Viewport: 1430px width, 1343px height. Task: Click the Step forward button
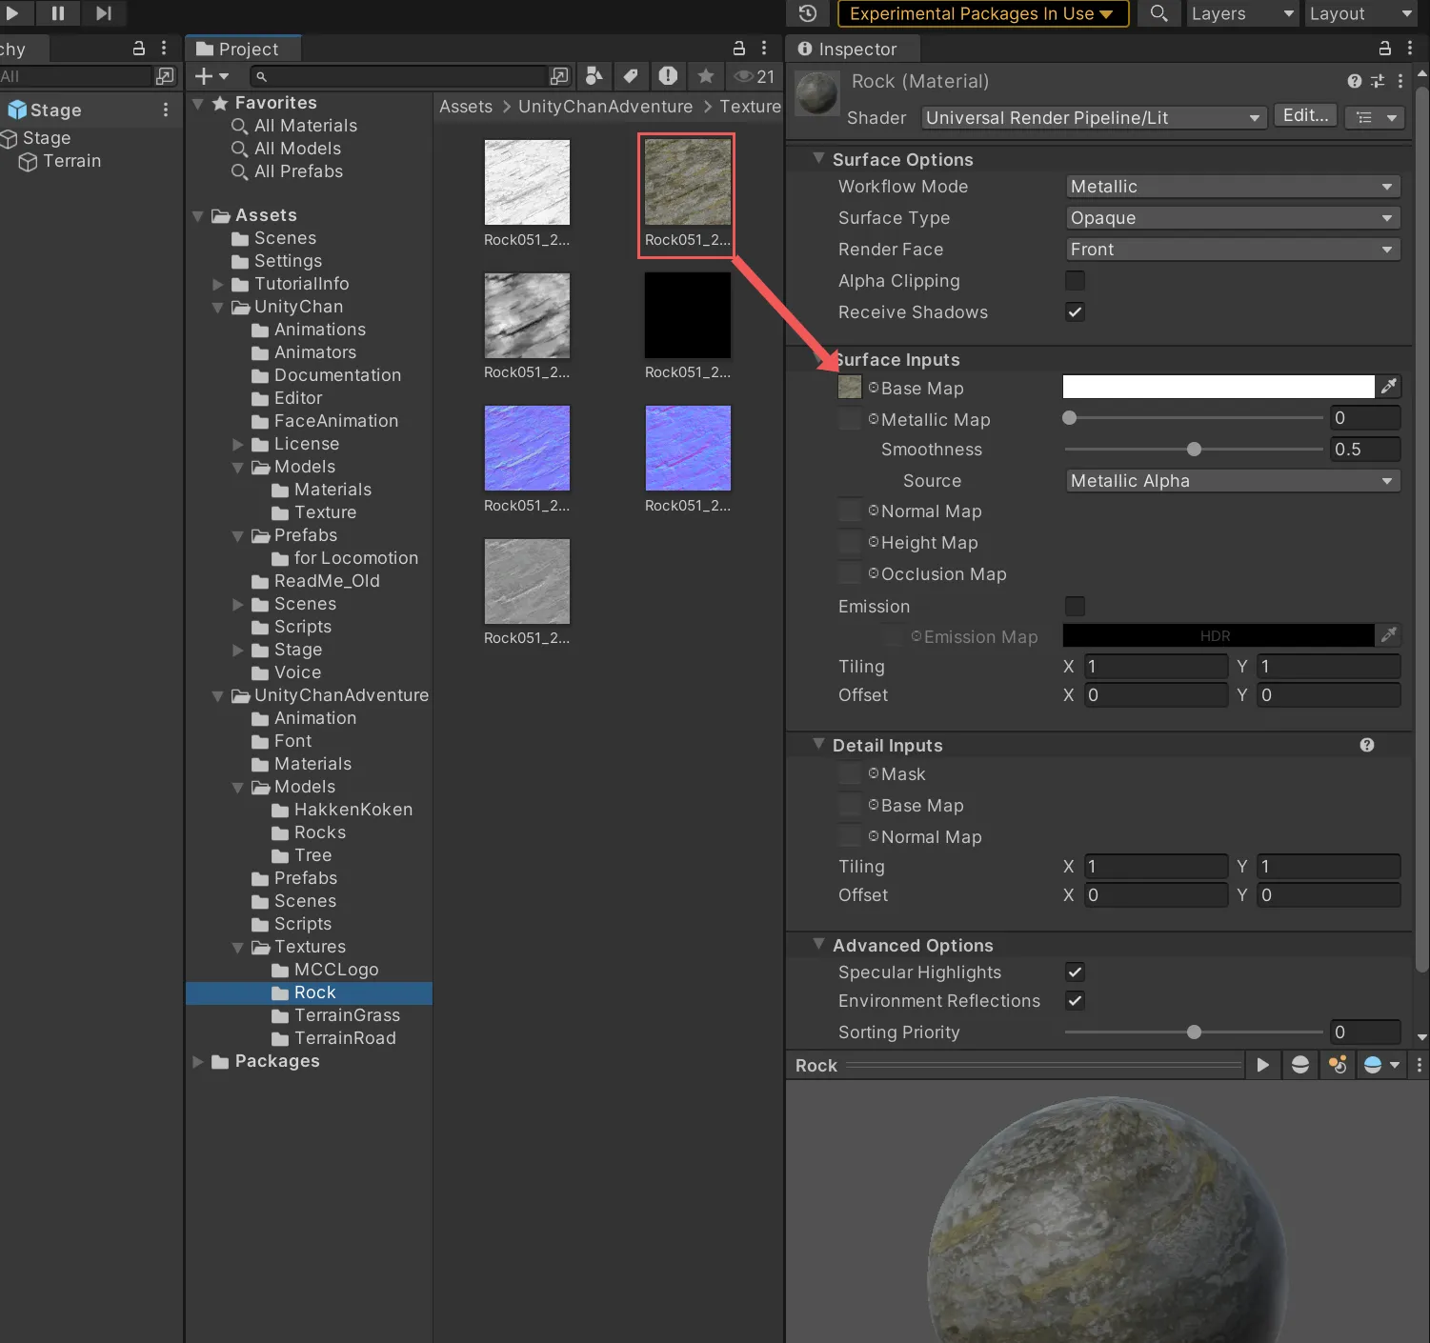104,13
